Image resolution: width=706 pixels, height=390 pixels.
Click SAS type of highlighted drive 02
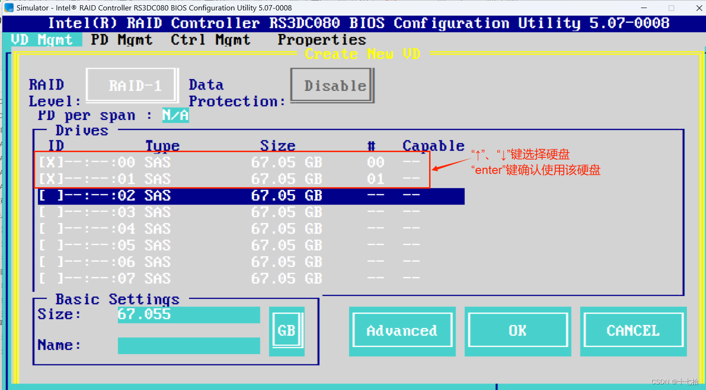click(157, 196)
